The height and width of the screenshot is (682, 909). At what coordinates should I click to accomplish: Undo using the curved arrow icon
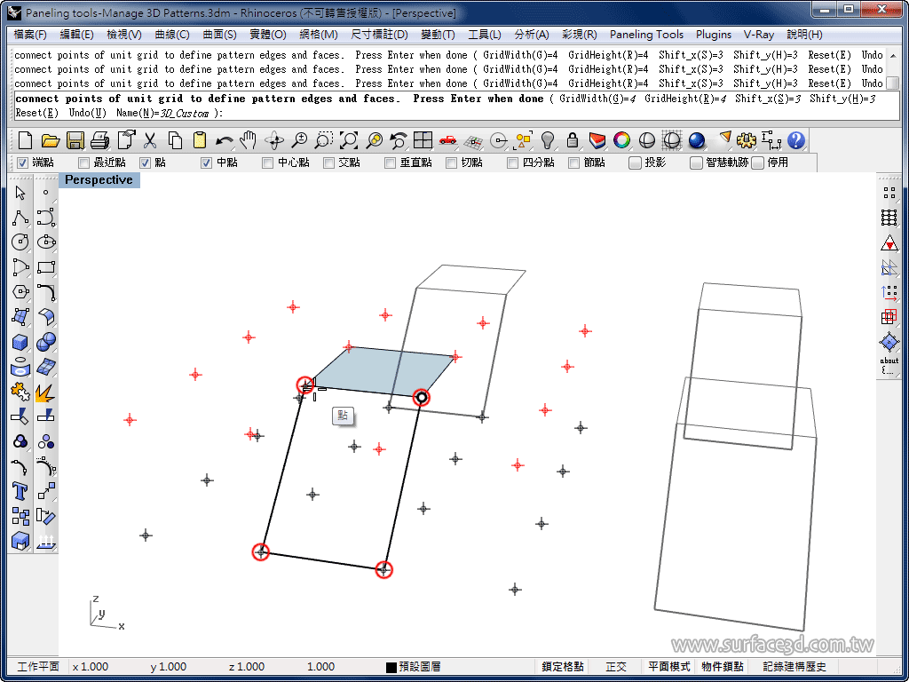(x=225, y=140)
